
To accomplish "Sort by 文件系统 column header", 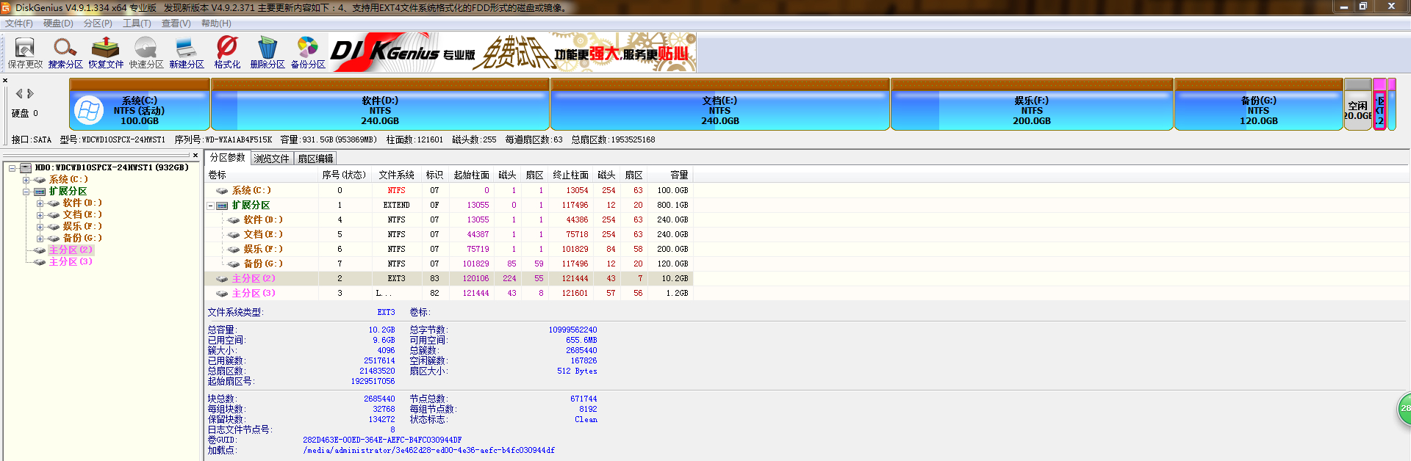I will 397,175.
